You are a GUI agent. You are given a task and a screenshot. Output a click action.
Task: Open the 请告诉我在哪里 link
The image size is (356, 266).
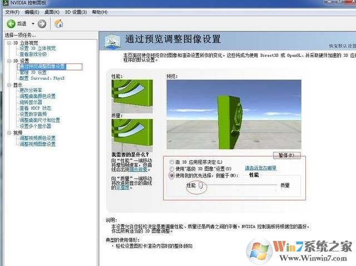click(x=261, y=168)
